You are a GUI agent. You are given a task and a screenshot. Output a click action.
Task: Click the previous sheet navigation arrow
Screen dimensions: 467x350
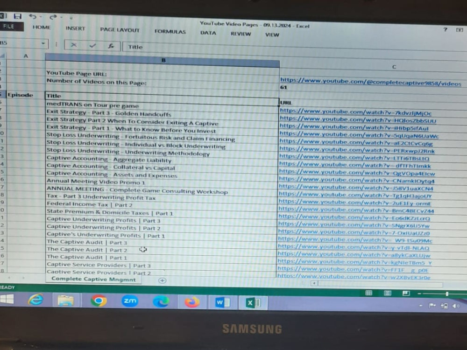9,278
